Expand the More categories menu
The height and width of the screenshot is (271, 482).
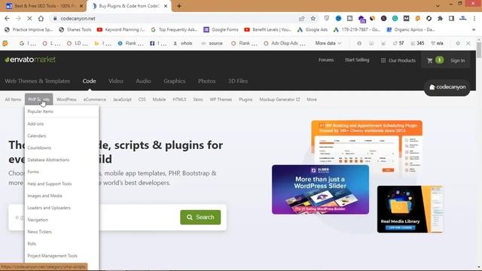[x=312, y=99]
